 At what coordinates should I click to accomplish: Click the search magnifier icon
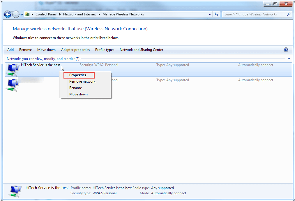[289, 14]
